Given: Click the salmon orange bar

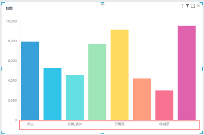Looking at the screenshot, I should [x=142, y=99].
